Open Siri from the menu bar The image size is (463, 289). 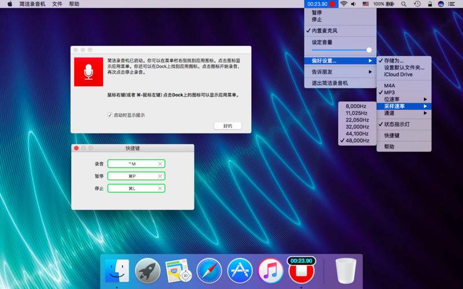(x=441, y=4)
